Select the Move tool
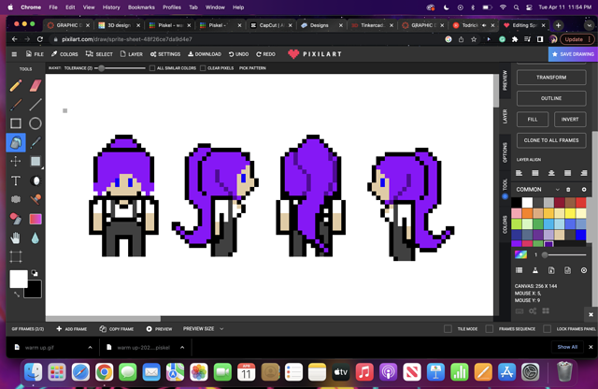 click(x=16, y=162)
